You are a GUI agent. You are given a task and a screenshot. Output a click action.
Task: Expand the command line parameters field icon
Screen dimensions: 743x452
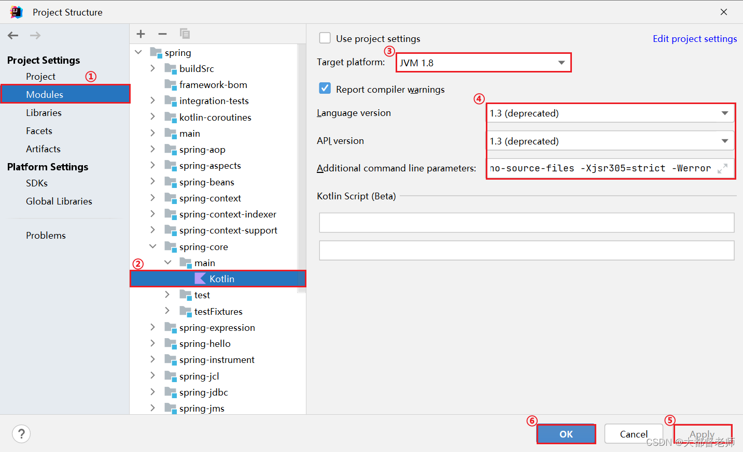[722, 168]
